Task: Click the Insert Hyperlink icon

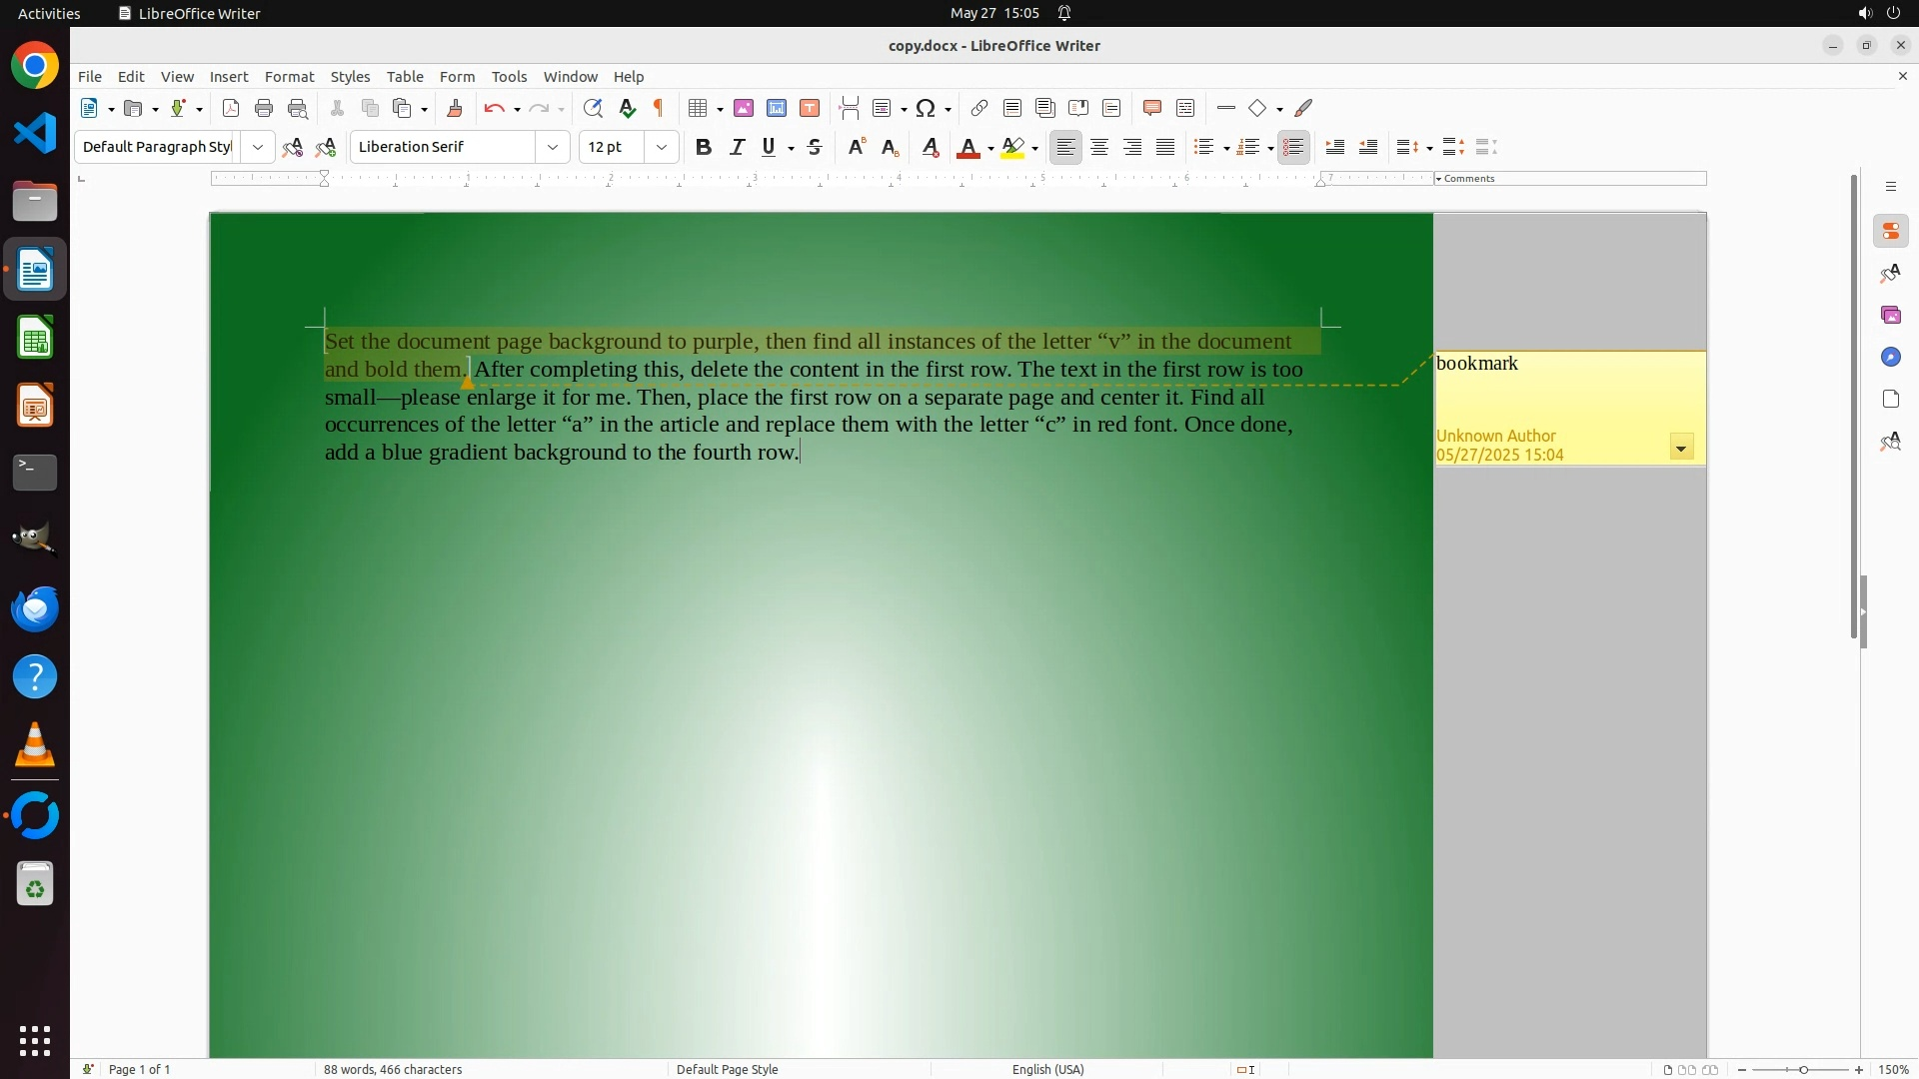Action: 979,108
